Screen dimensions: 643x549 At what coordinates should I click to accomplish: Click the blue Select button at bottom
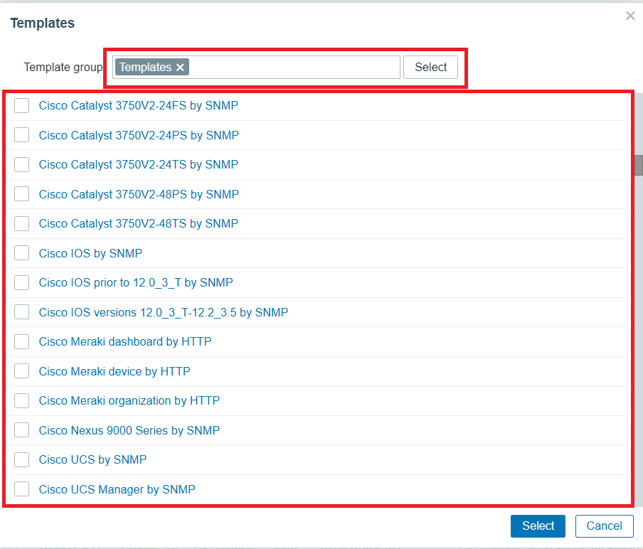538,526
